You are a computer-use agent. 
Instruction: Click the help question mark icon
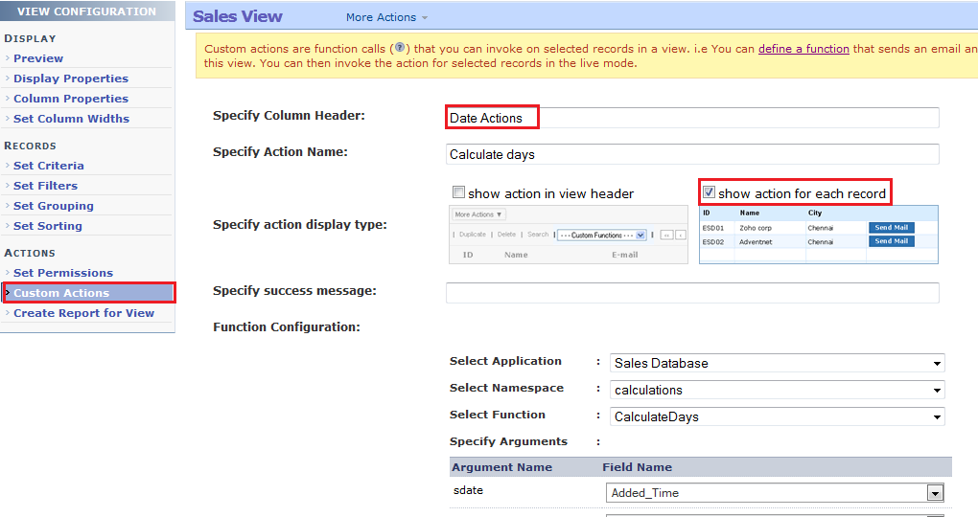tap(400, 48)
